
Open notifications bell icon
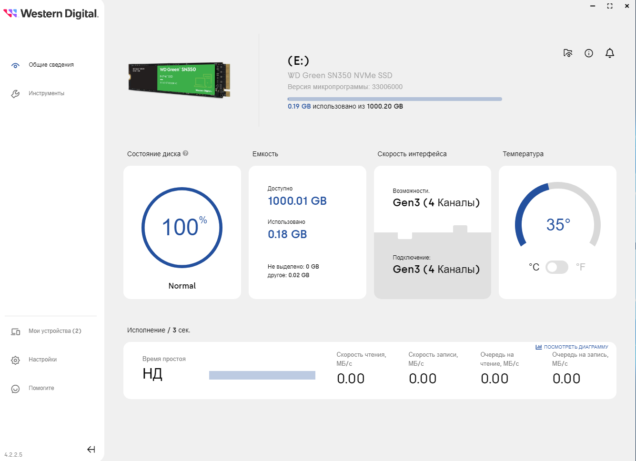tap(610, 53)
